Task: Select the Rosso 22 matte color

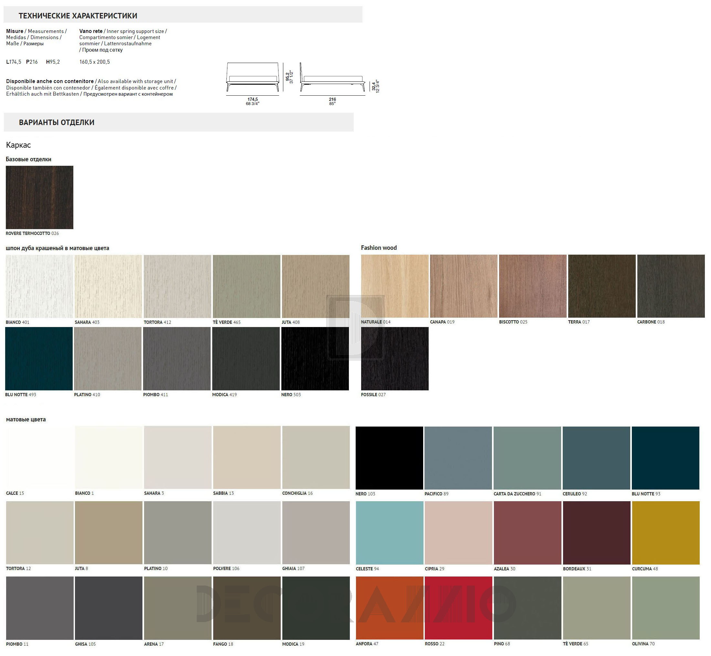Action: click(458, 608)
